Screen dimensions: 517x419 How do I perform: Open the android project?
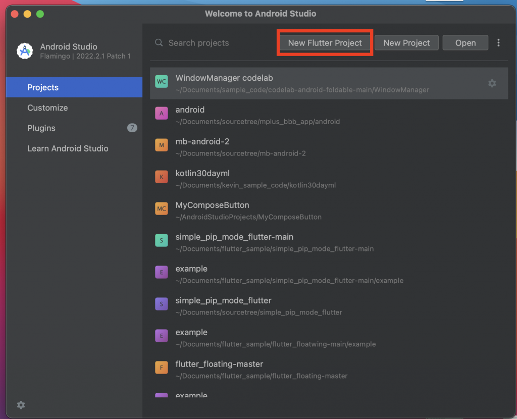(x=329, y=115)
